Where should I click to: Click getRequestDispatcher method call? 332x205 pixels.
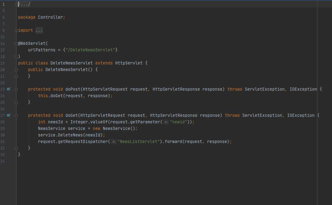pyautogui.click(x=83, y=142)
